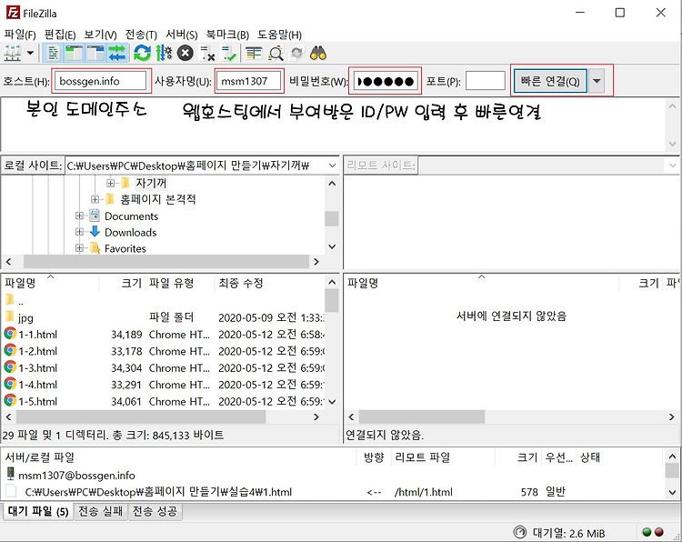This screenshot has height=542, width=682.
Task: Open quick connect history dropdown arrow
Action: coord(597,81)
